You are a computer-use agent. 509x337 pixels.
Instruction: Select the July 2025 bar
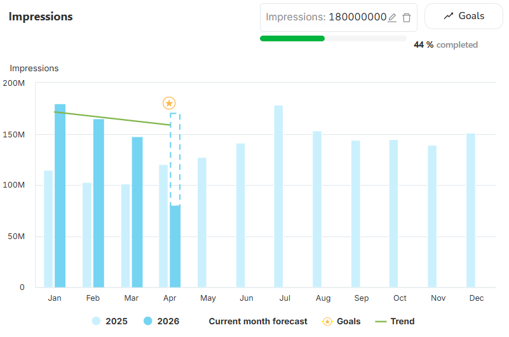[278, 196]
